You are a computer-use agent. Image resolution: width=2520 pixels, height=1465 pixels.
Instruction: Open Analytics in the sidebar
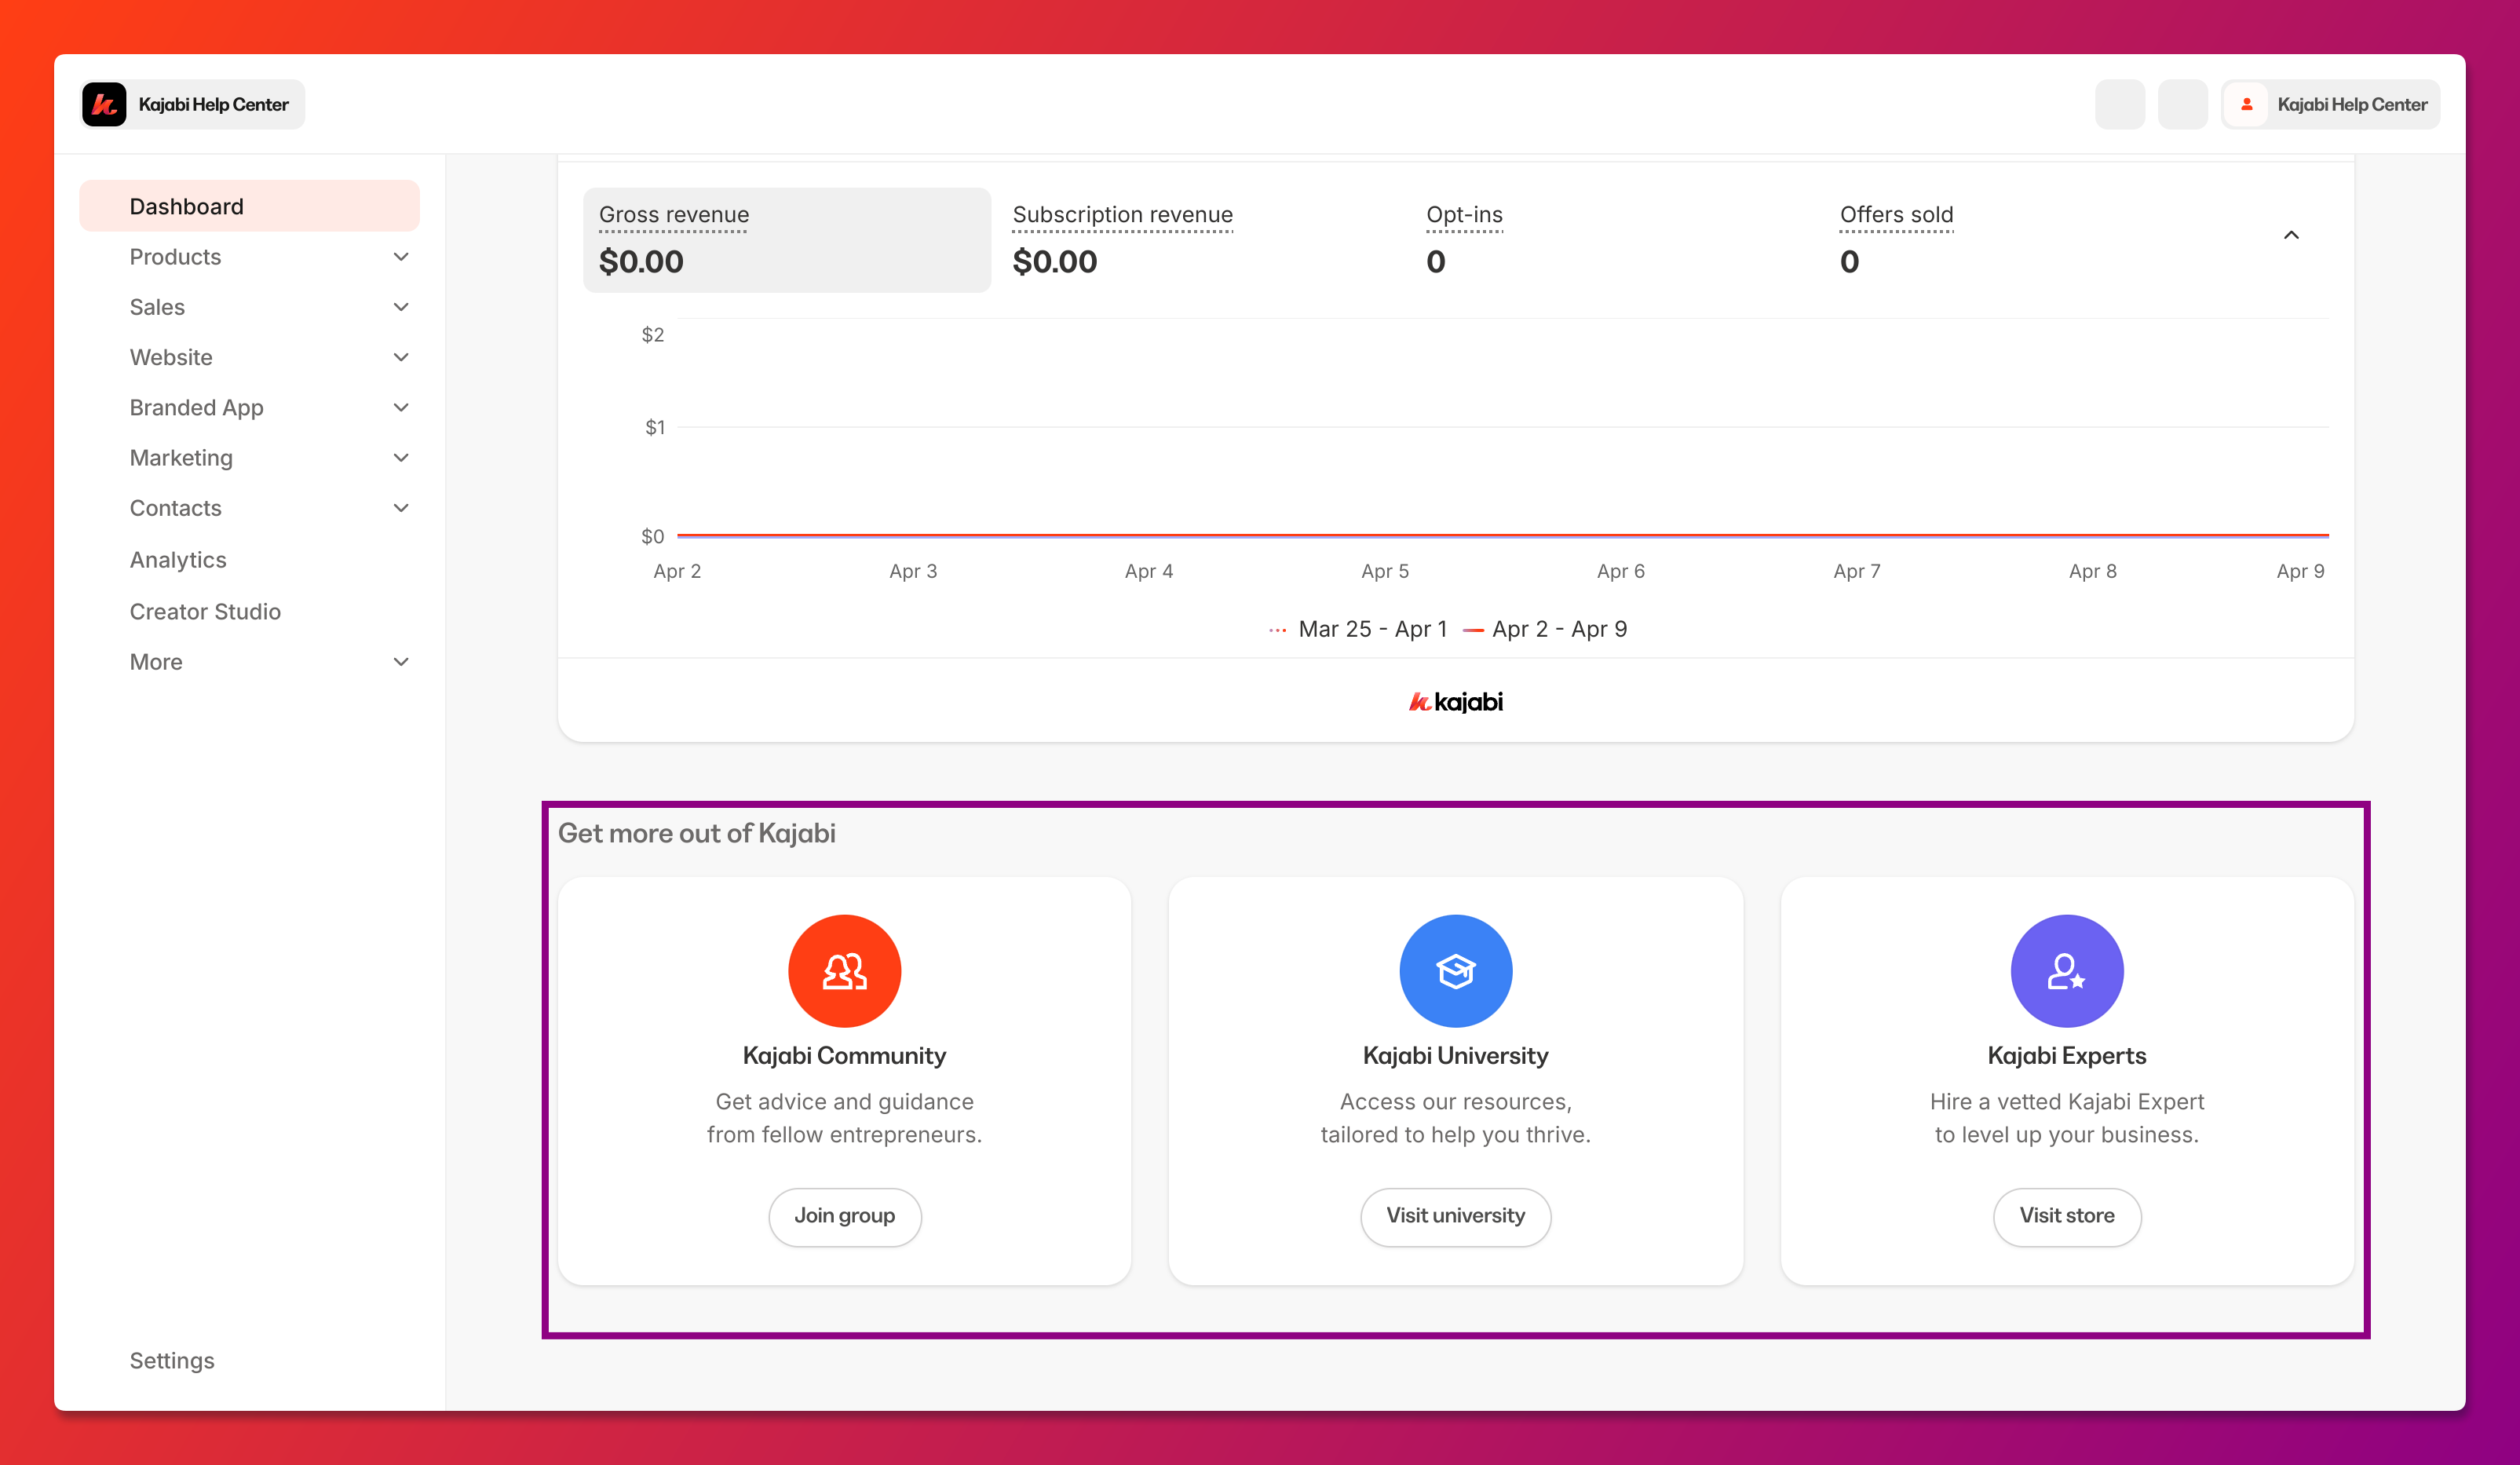(178, 560)
